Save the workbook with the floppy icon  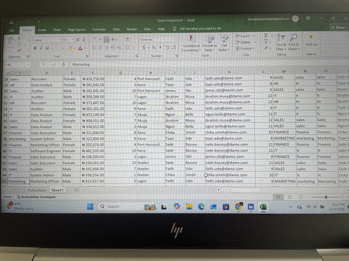pos(11,22)
